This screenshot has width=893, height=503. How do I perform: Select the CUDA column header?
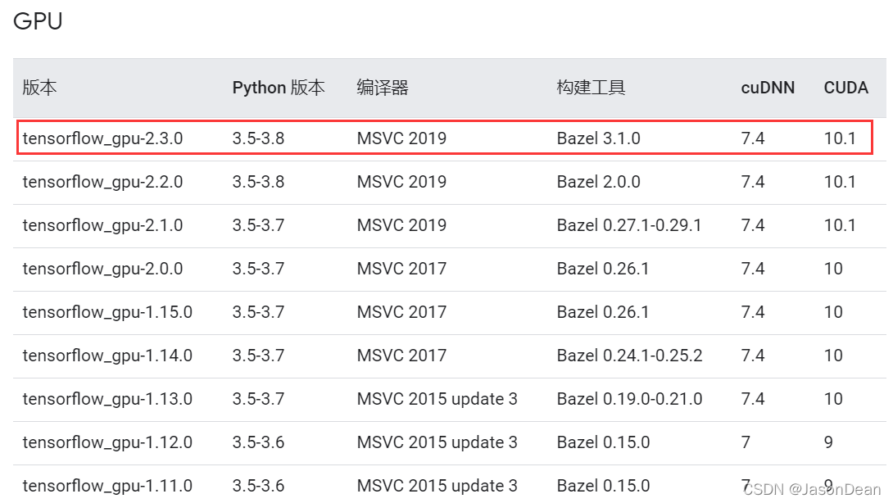point(846,88)
